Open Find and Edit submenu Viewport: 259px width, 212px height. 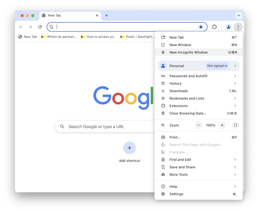[199, 160]
